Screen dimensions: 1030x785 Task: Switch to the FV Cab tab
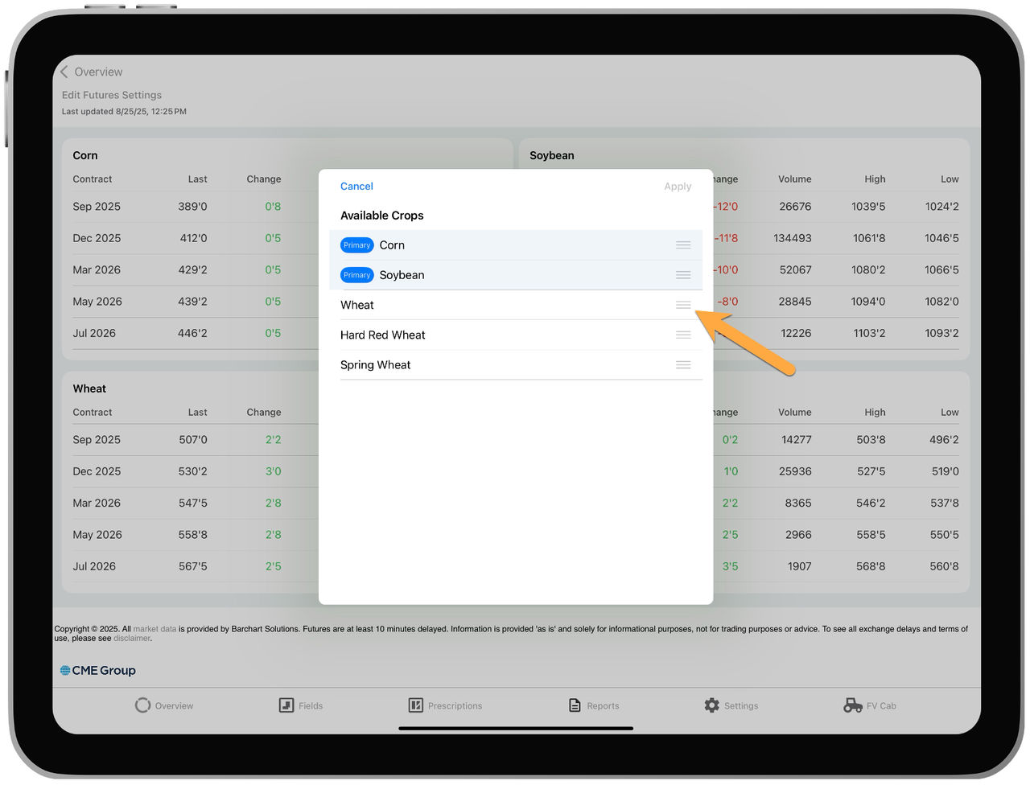click(x=870, y=705)
